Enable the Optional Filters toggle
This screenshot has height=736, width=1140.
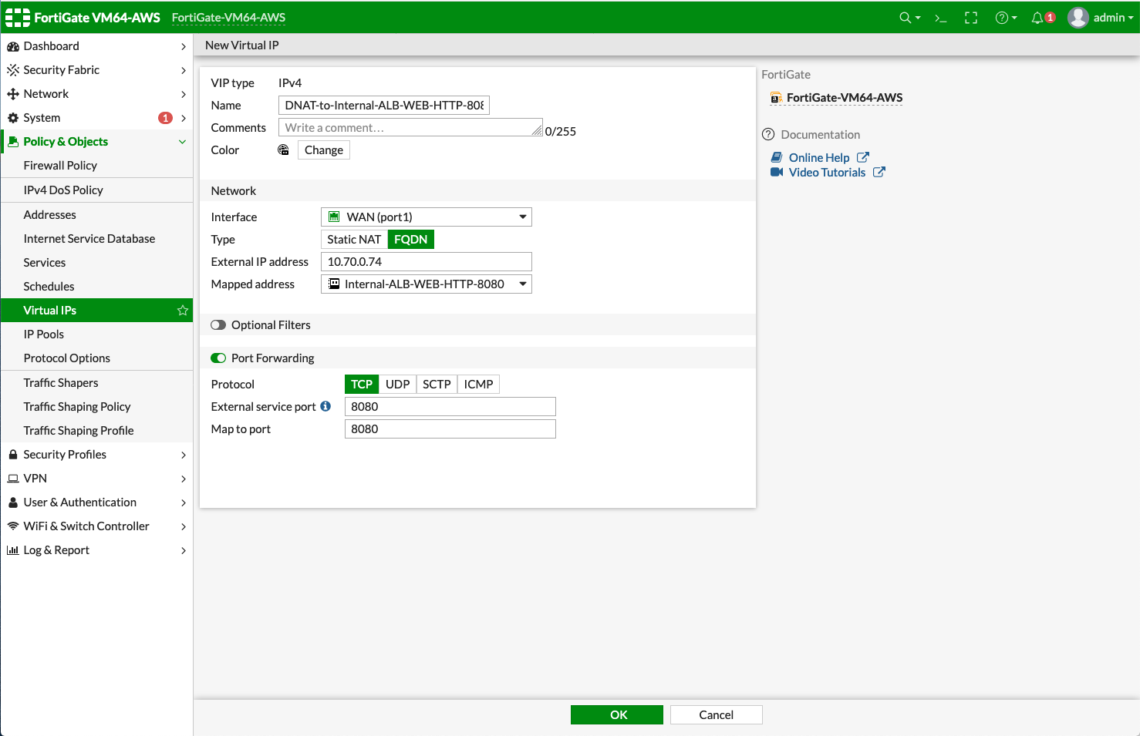pos(218,325)
